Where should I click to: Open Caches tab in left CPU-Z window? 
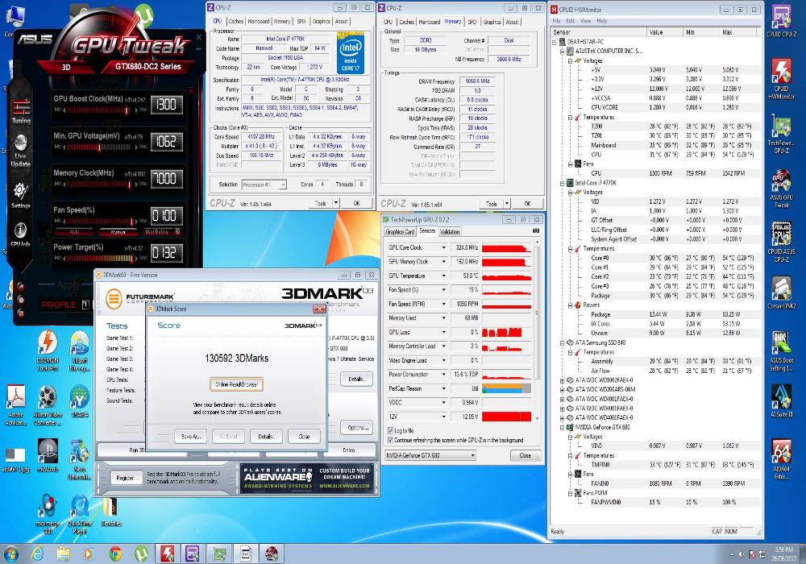tap(235, 21)
